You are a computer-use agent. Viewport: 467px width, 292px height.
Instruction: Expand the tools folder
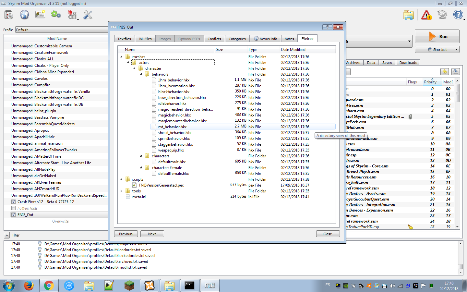122,191
